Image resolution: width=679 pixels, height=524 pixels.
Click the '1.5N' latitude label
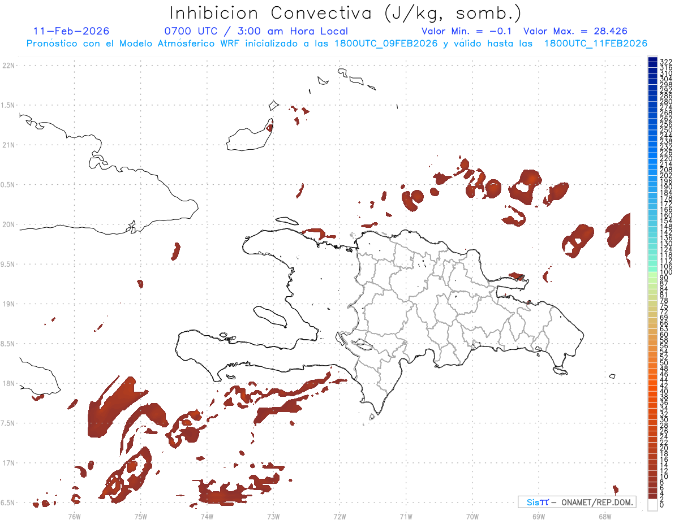coord(8,105)
